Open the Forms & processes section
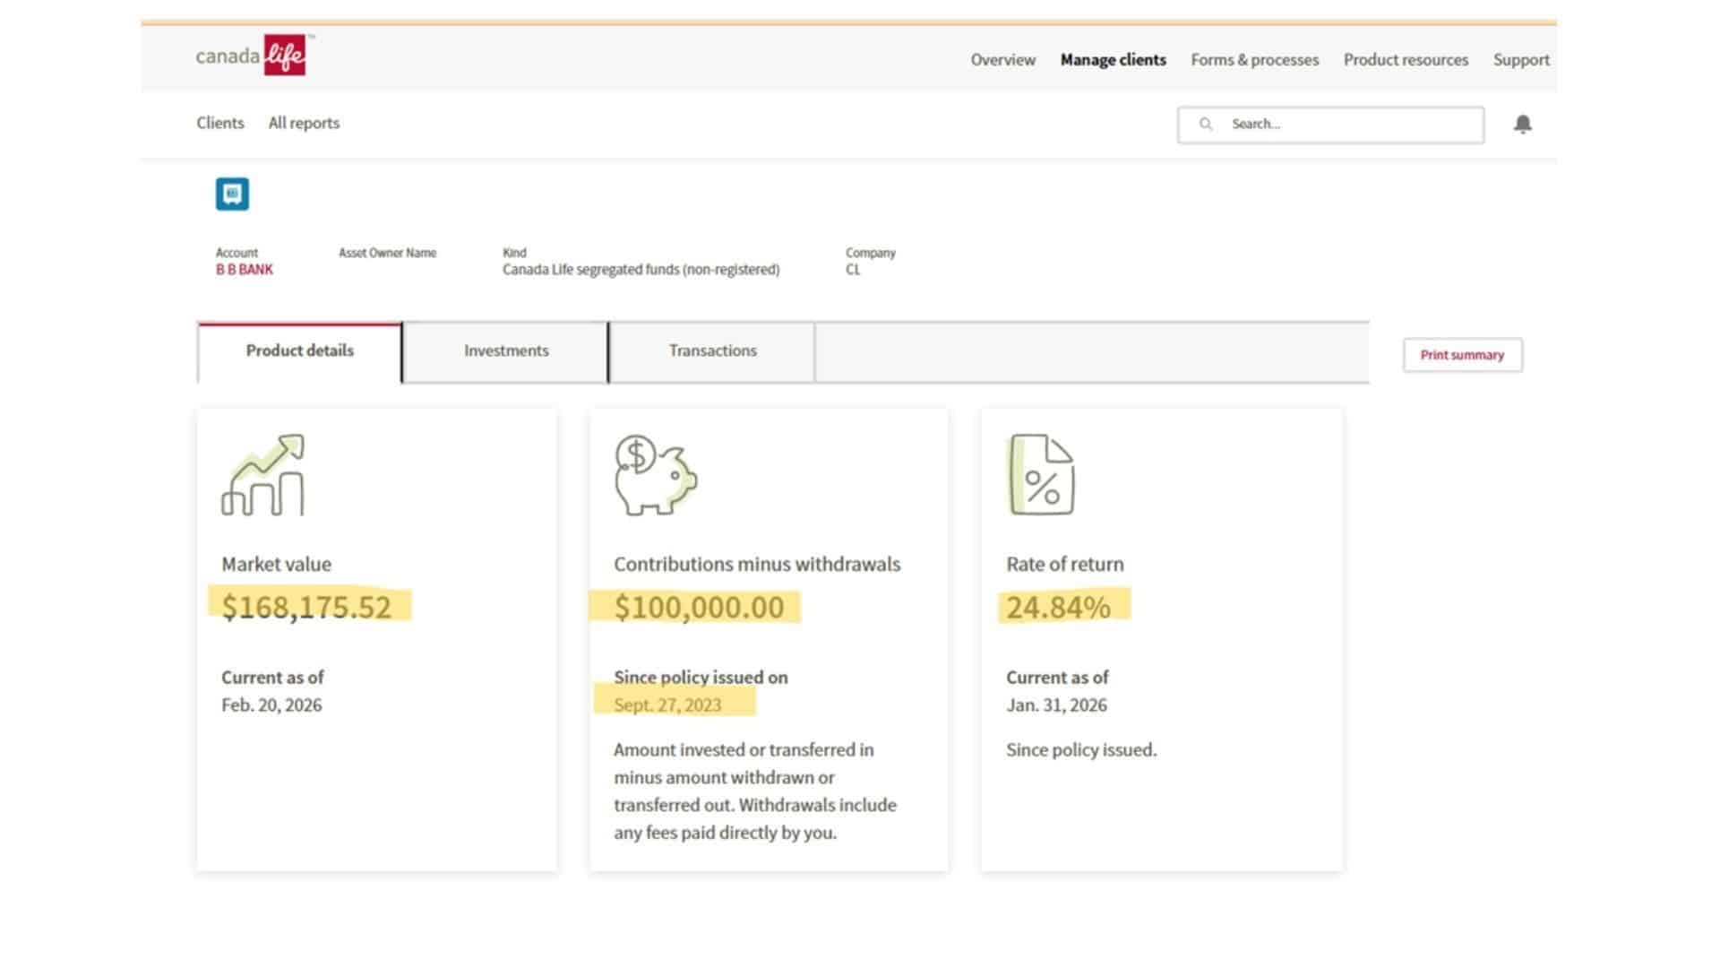 coord(1254,59)
